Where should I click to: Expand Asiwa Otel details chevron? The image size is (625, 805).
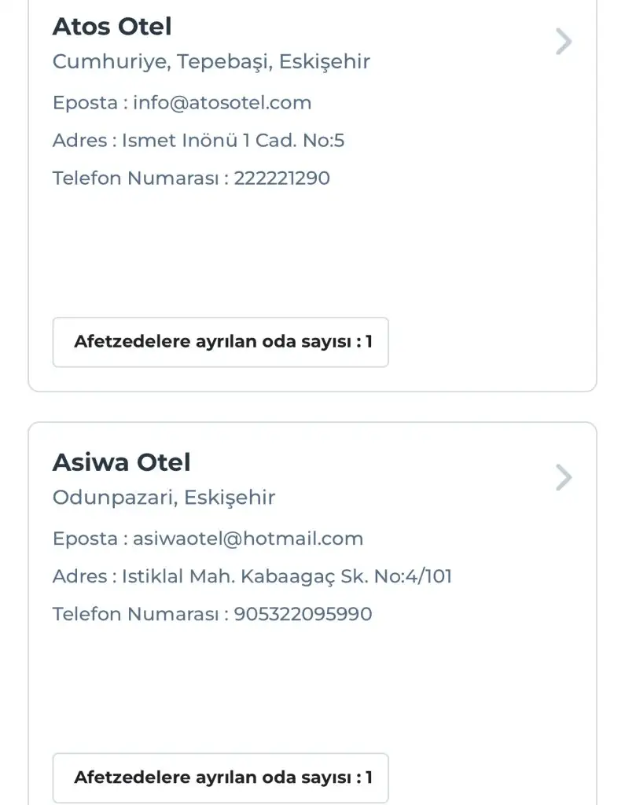coord(563,477)
